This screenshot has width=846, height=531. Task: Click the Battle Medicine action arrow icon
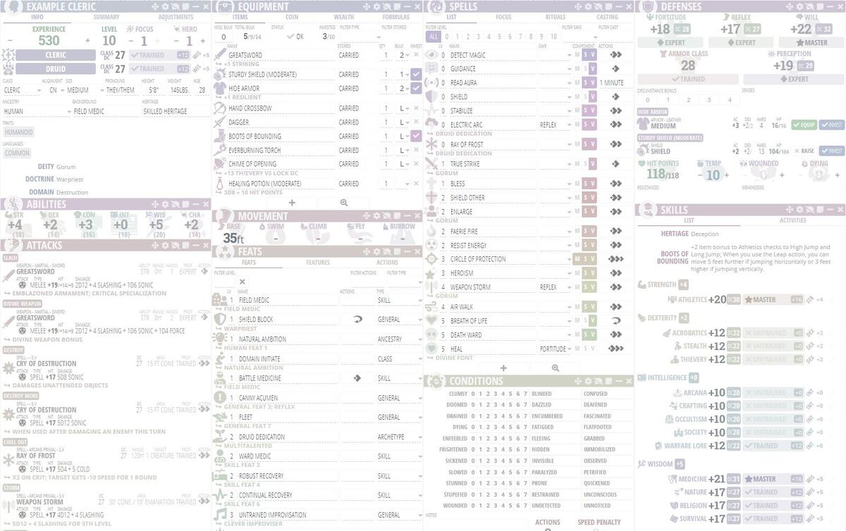[x=357, y=378]
